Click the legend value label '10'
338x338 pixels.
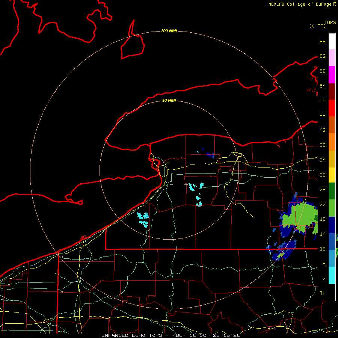pos(323,249)
